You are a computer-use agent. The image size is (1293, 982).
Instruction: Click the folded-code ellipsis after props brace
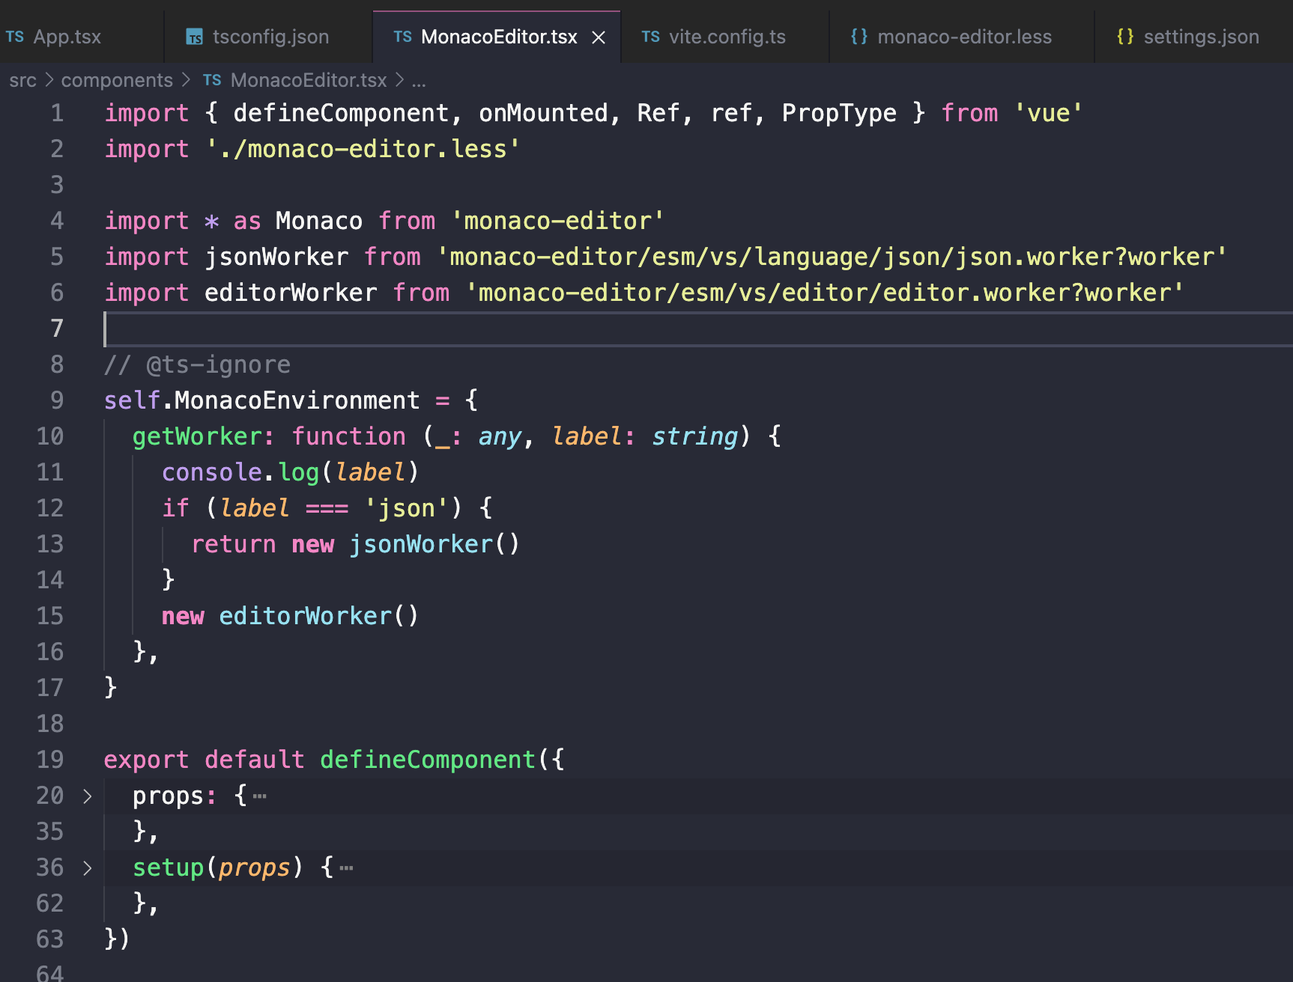pyautogui.click(x=261, y=796)
